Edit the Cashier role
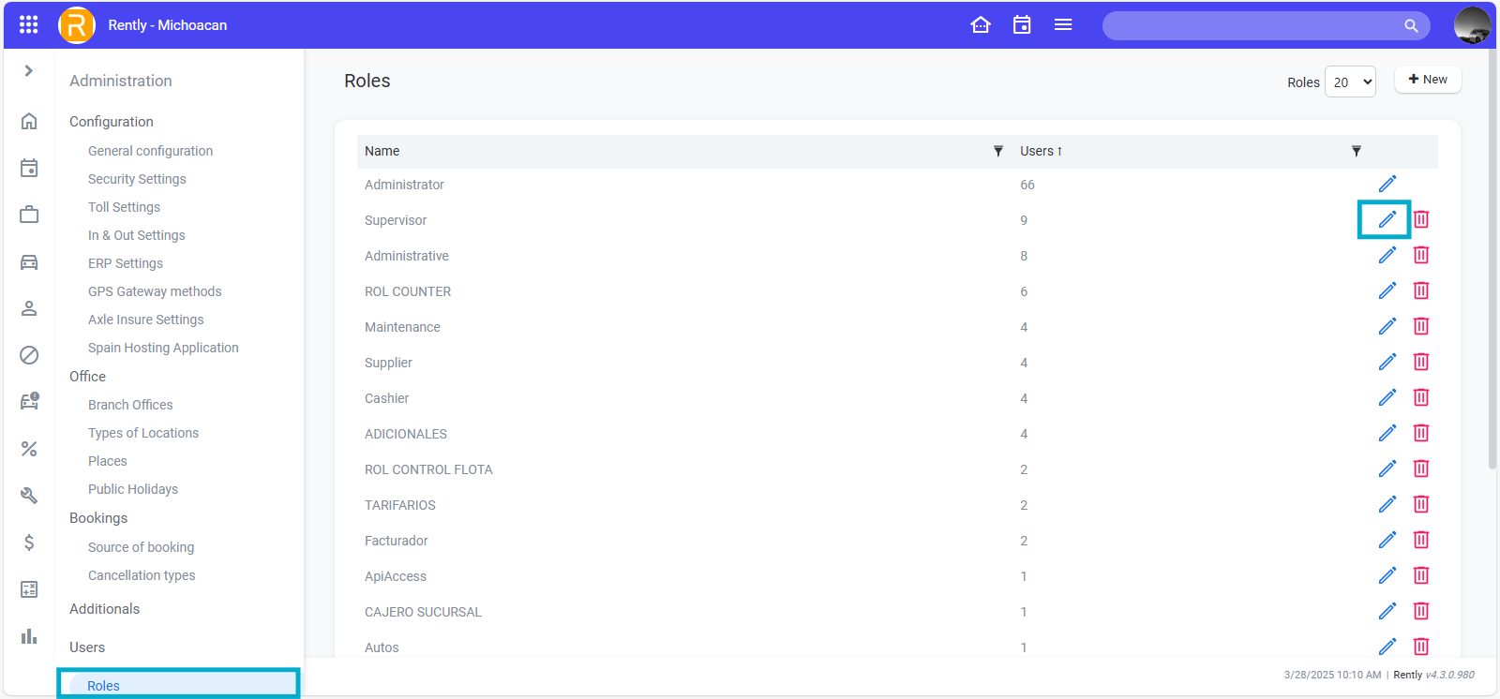Image resolution: width=1500 pixels, height=699 pixels. point(1387,397)
